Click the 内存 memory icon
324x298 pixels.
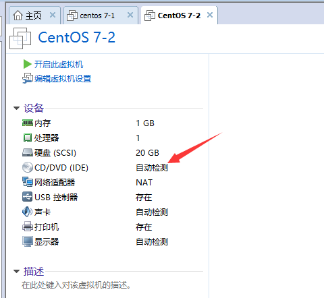(x=28, y=123)
